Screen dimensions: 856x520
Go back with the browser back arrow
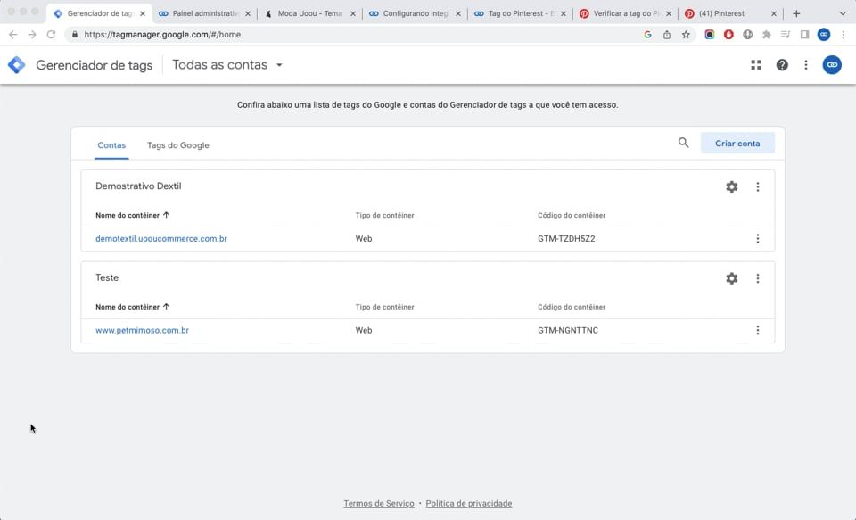(x=13, y=34)
